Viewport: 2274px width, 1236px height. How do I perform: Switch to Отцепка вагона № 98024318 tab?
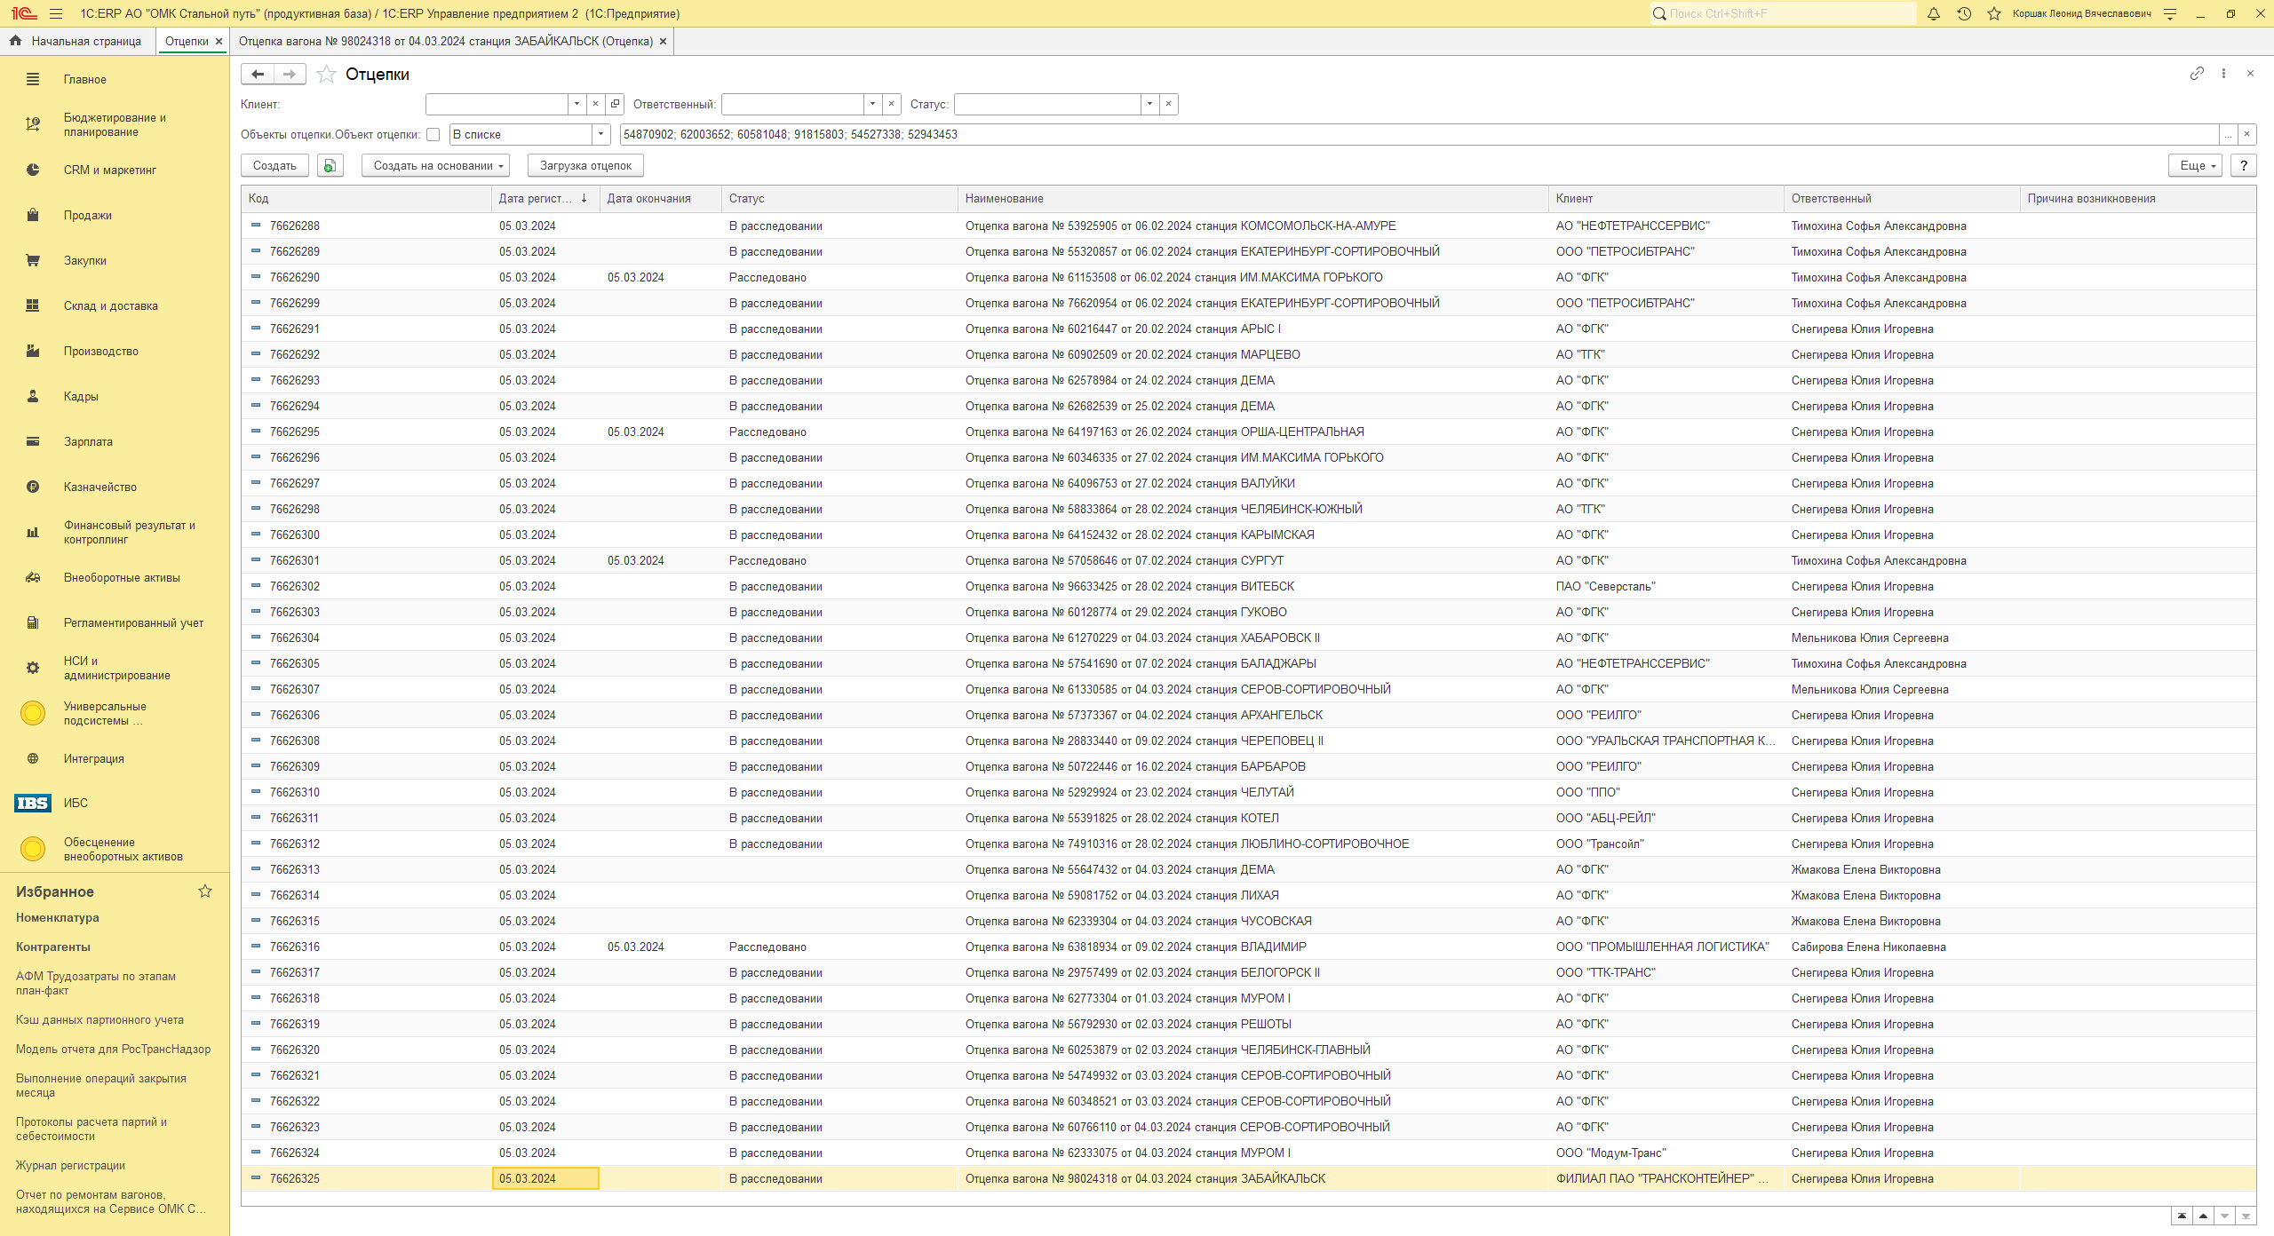click(445, 41)
